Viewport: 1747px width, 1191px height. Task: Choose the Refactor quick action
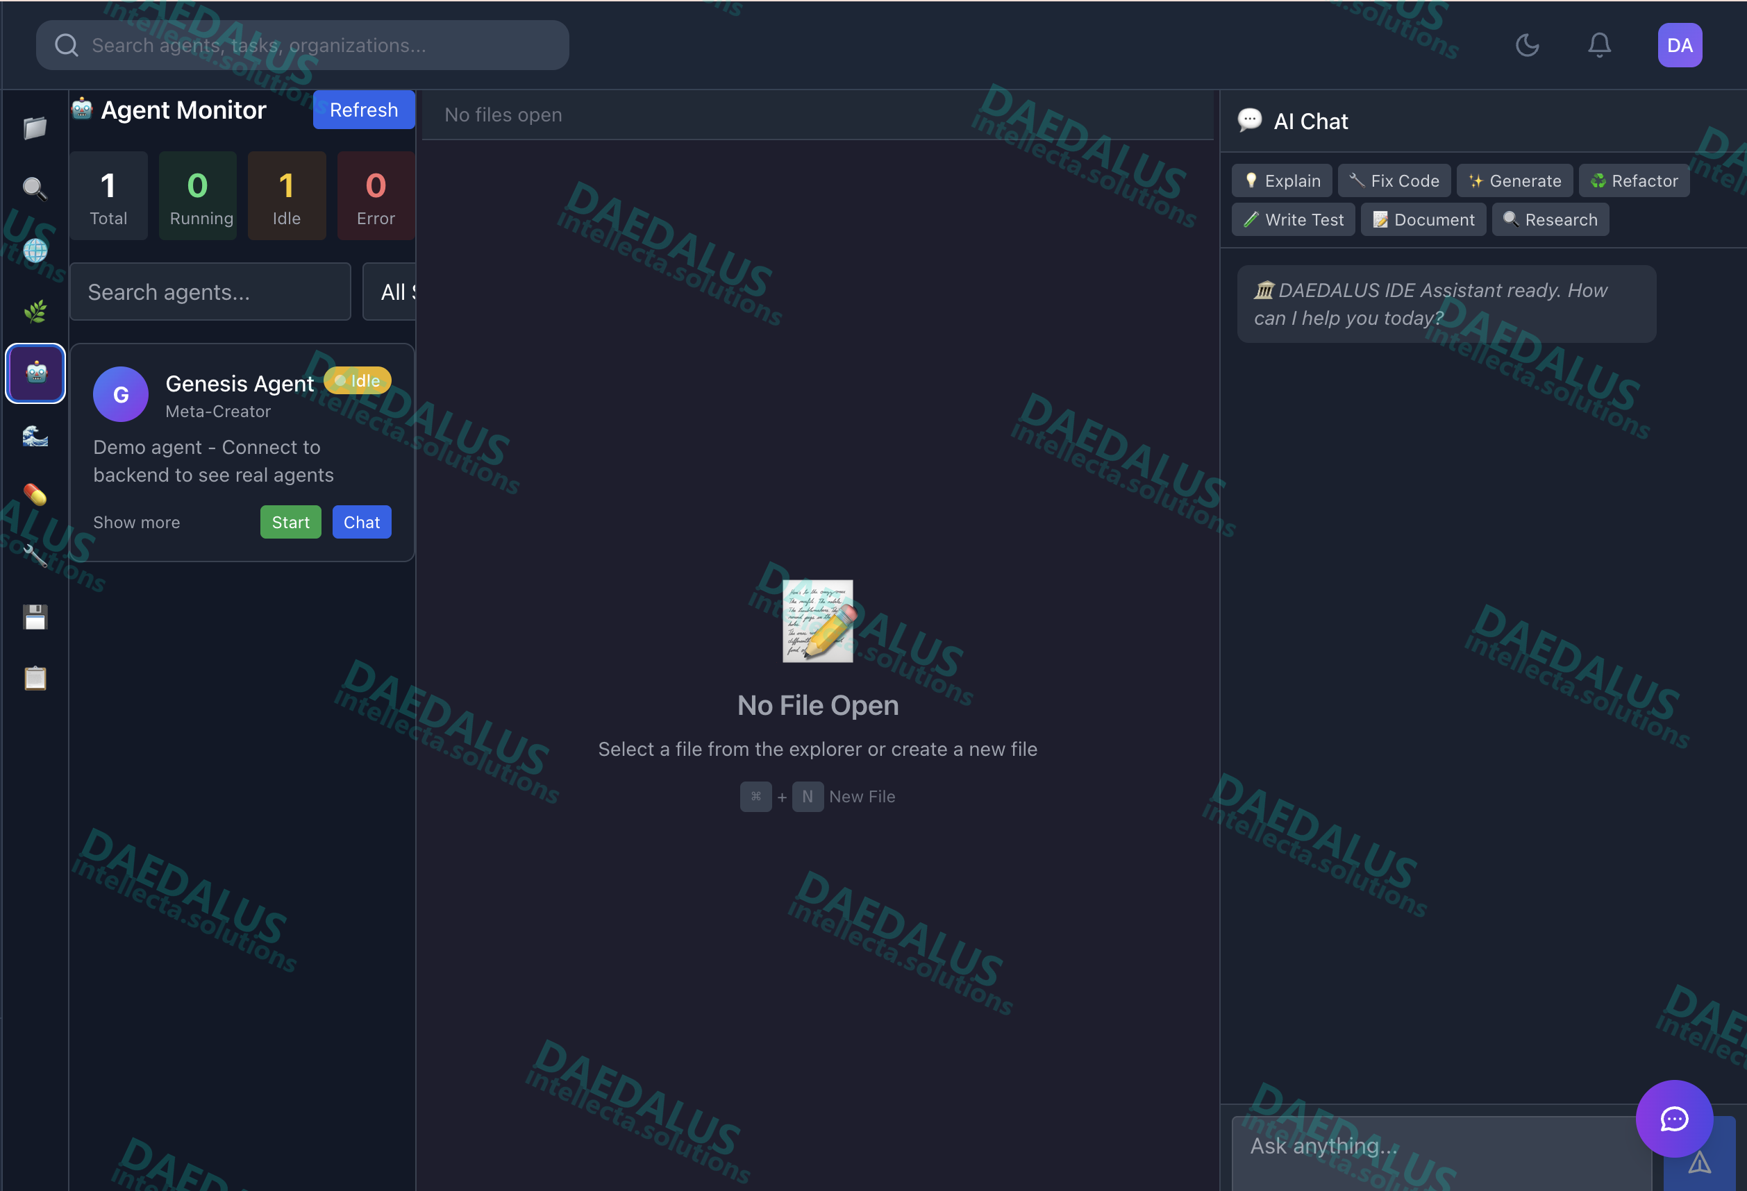1634,180
